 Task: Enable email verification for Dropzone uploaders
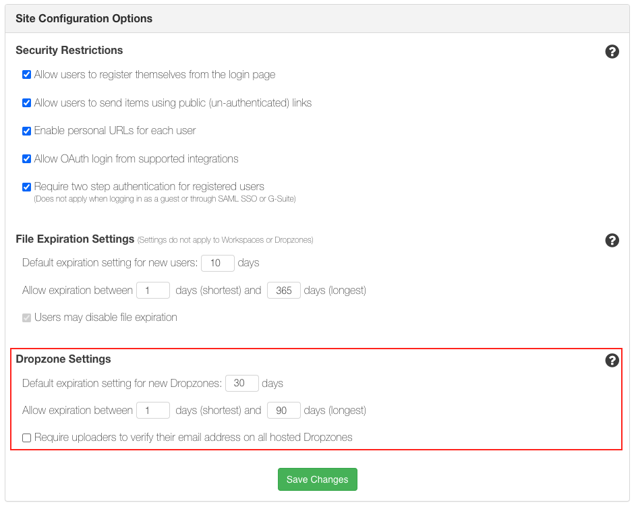coord(27,438)
